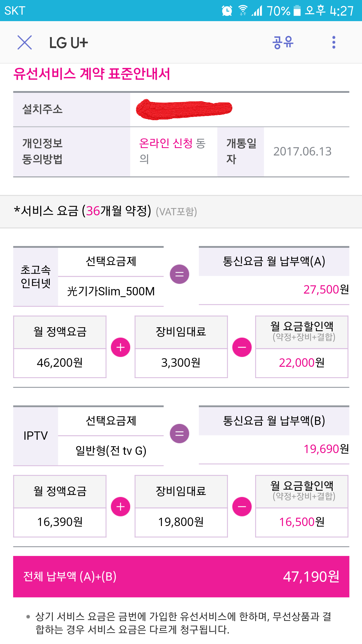Tap the battery status icon
362x644 pixels.
coord(297,11)
